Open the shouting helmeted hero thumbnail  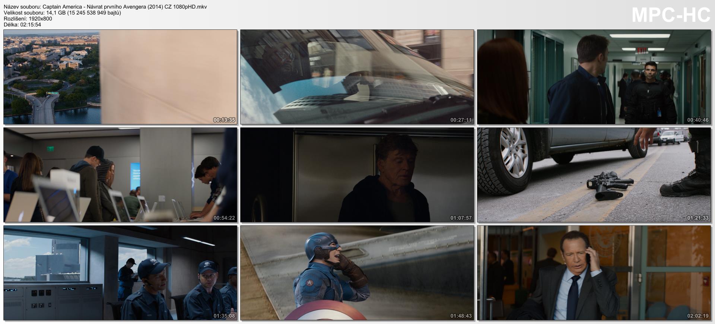click(x=357, y=273)
